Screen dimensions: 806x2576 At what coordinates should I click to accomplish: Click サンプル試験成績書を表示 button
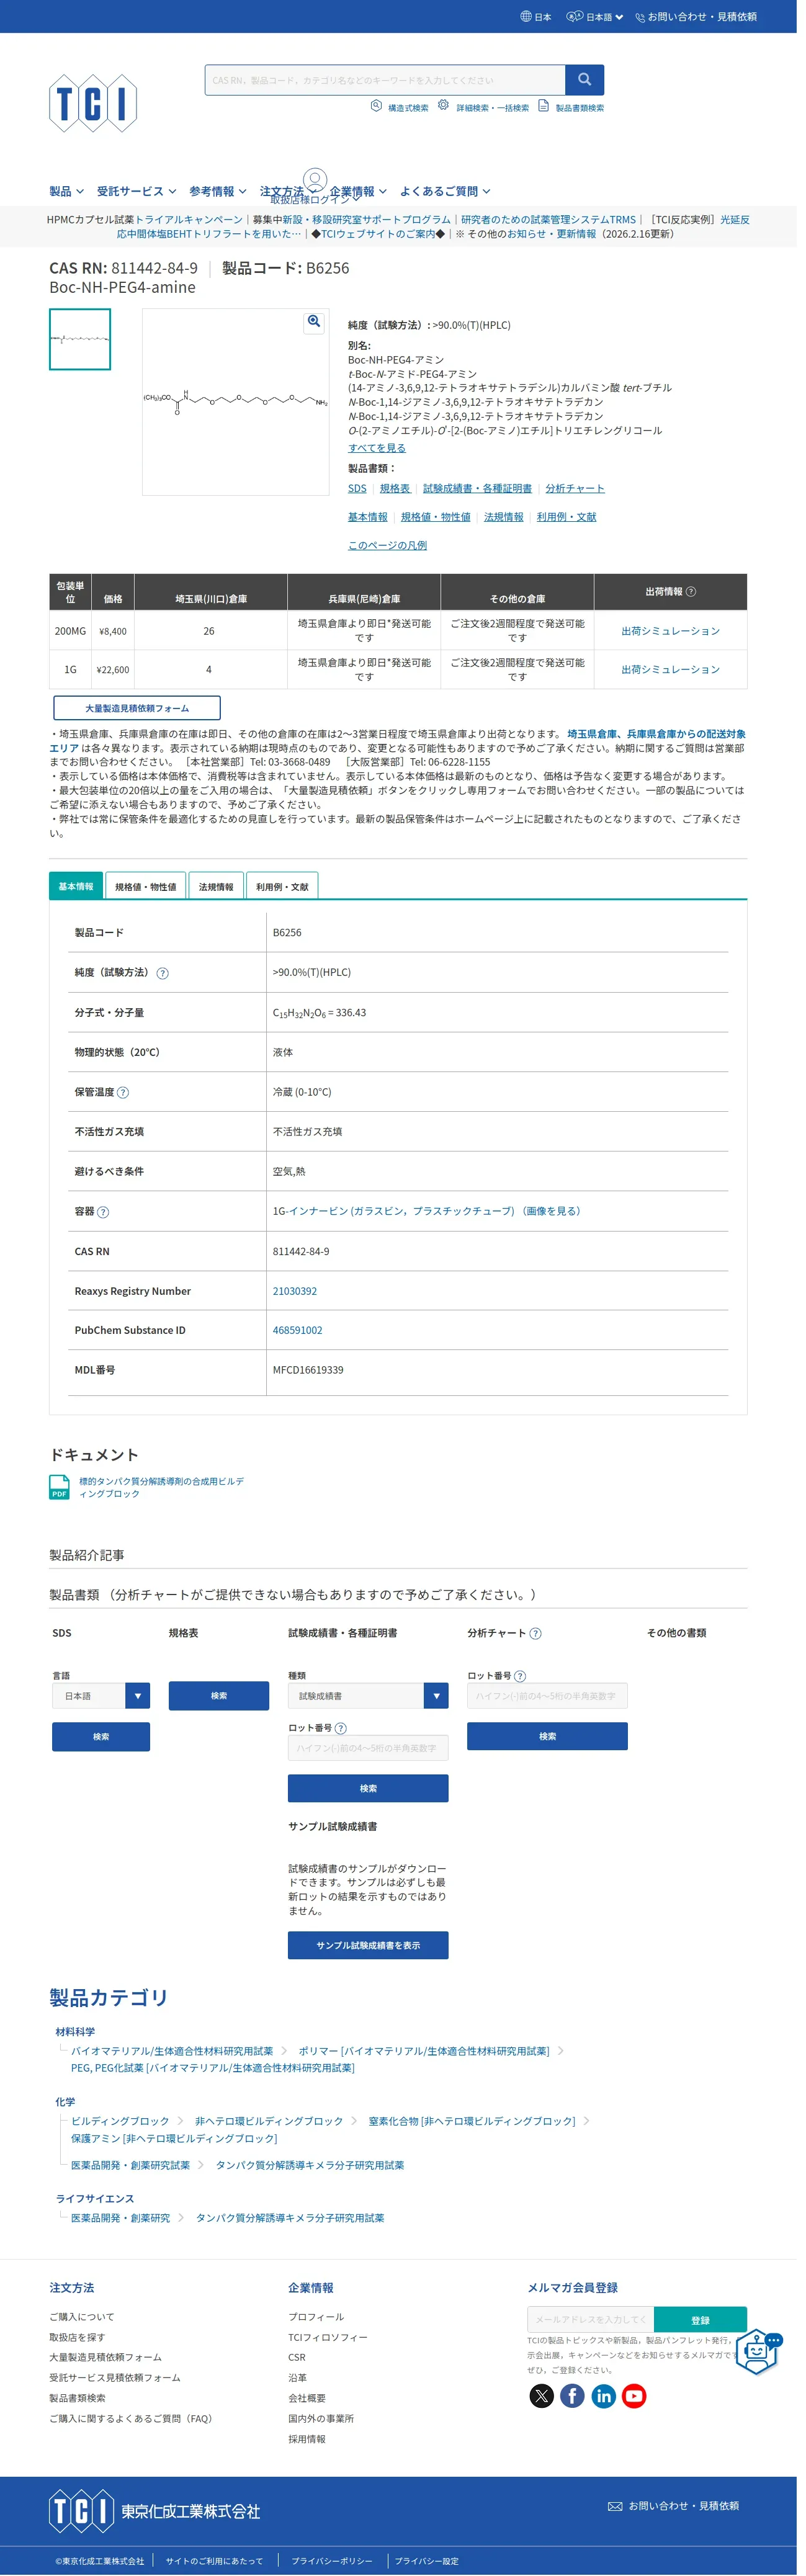tap(372, 1966)
